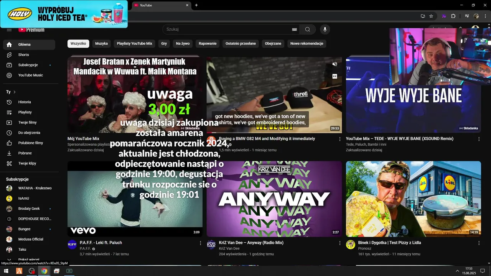
Task: Open Shorts from the sidebar
Action: pyautogui.click(x=29, y=55)
